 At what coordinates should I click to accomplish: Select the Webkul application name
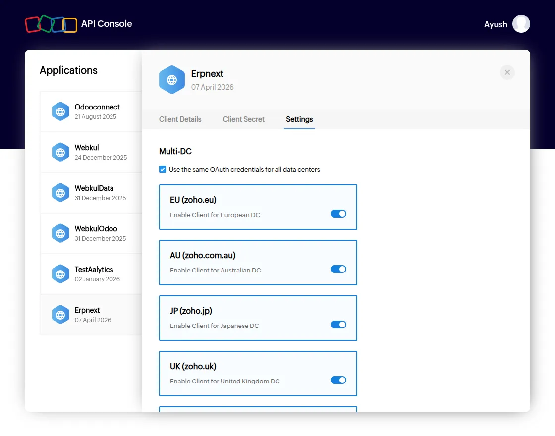point(87,148)
